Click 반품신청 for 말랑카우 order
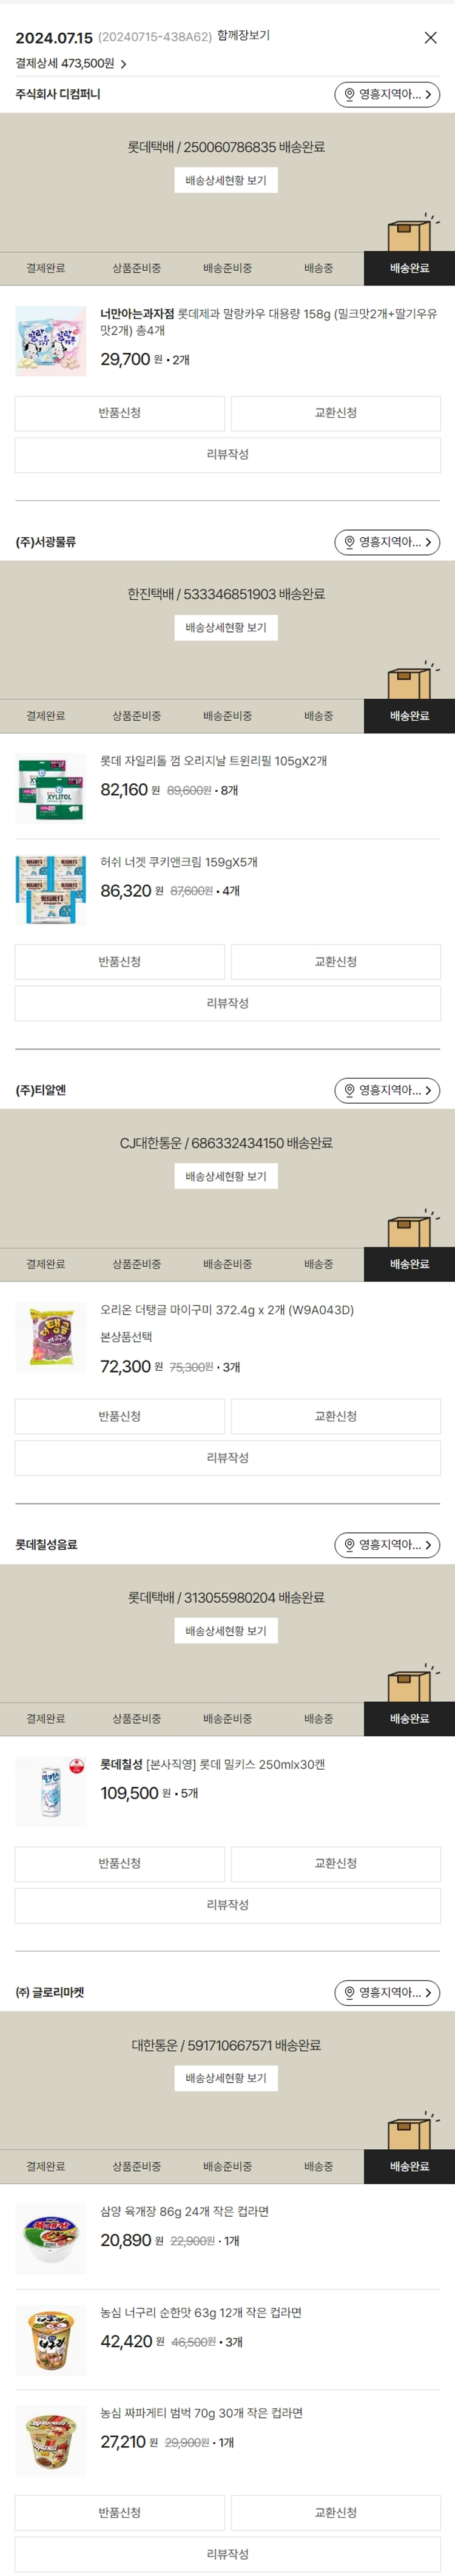Screen dimensions: 455x2576 (119, 413)
